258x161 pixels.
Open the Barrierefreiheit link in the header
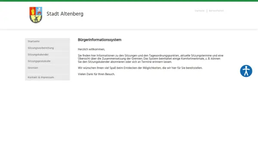point(216,11)
